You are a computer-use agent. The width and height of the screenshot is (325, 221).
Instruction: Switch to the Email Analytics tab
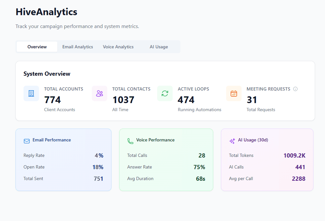point(77,47)
